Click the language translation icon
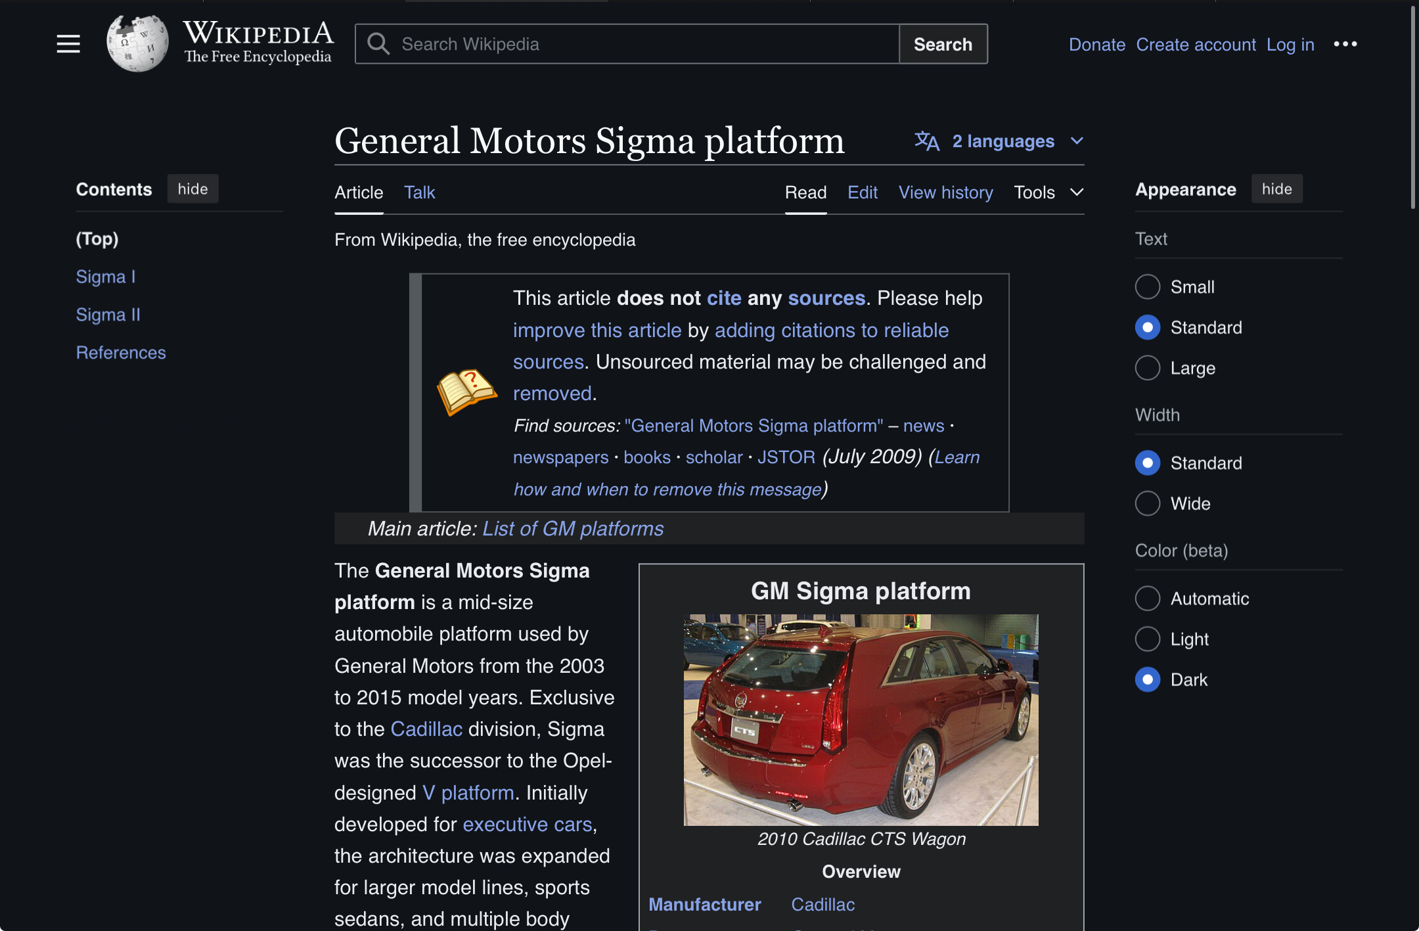The width and height of the screenshot is (1419, 931). 927,141
